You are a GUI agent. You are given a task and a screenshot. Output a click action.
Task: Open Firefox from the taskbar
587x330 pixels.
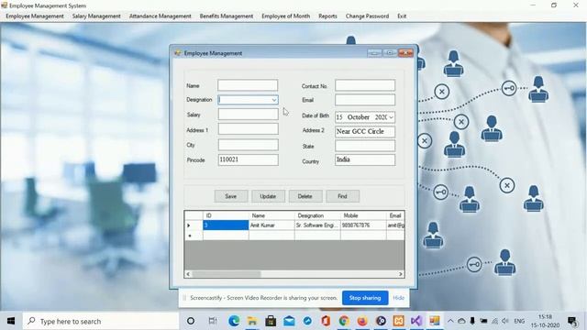pos(362,321)
